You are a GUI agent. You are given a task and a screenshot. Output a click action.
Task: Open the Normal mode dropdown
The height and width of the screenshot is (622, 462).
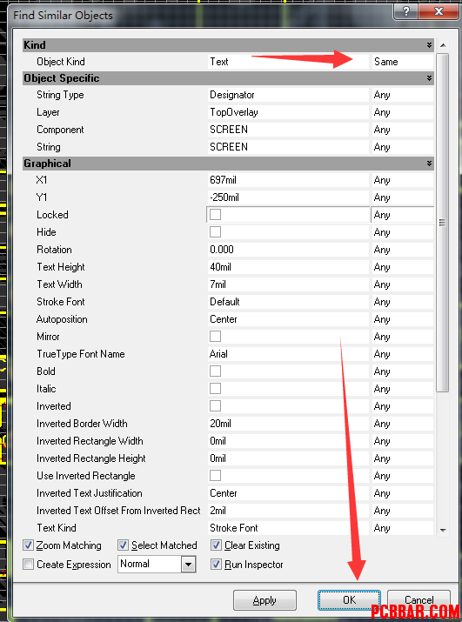tap(188, 564)
